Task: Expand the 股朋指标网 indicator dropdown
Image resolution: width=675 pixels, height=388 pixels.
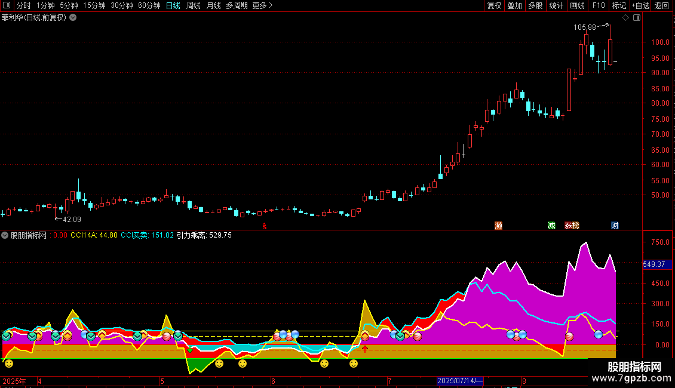Action: point(5,235)
